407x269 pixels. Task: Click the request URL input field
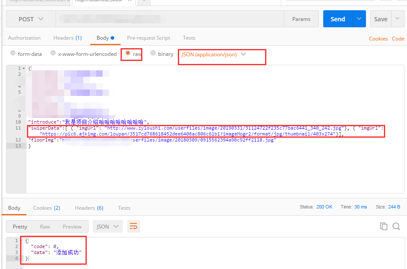pos(171,19)
